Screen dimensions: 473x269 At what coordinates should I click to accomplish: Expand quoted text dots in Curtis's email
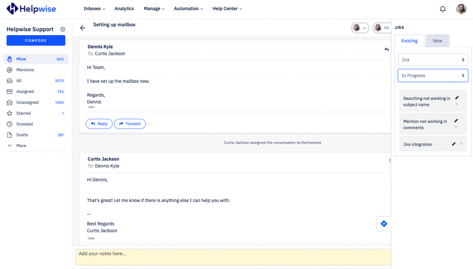tap(91, 238)
